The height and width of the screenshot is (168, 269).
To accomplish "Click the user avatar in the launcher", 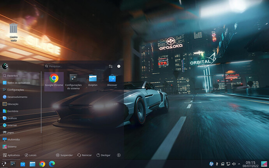I will pos(5,66).
